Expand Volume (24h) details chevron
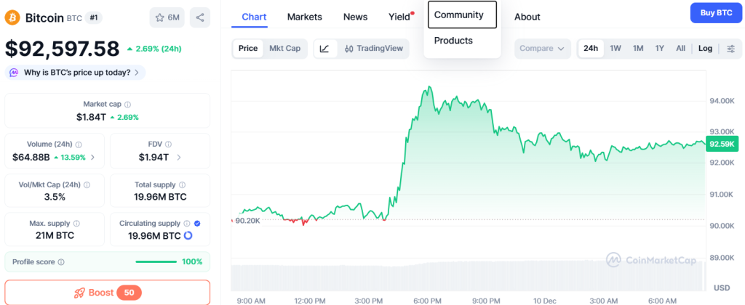The image size is (745, 305). (92, 157)
